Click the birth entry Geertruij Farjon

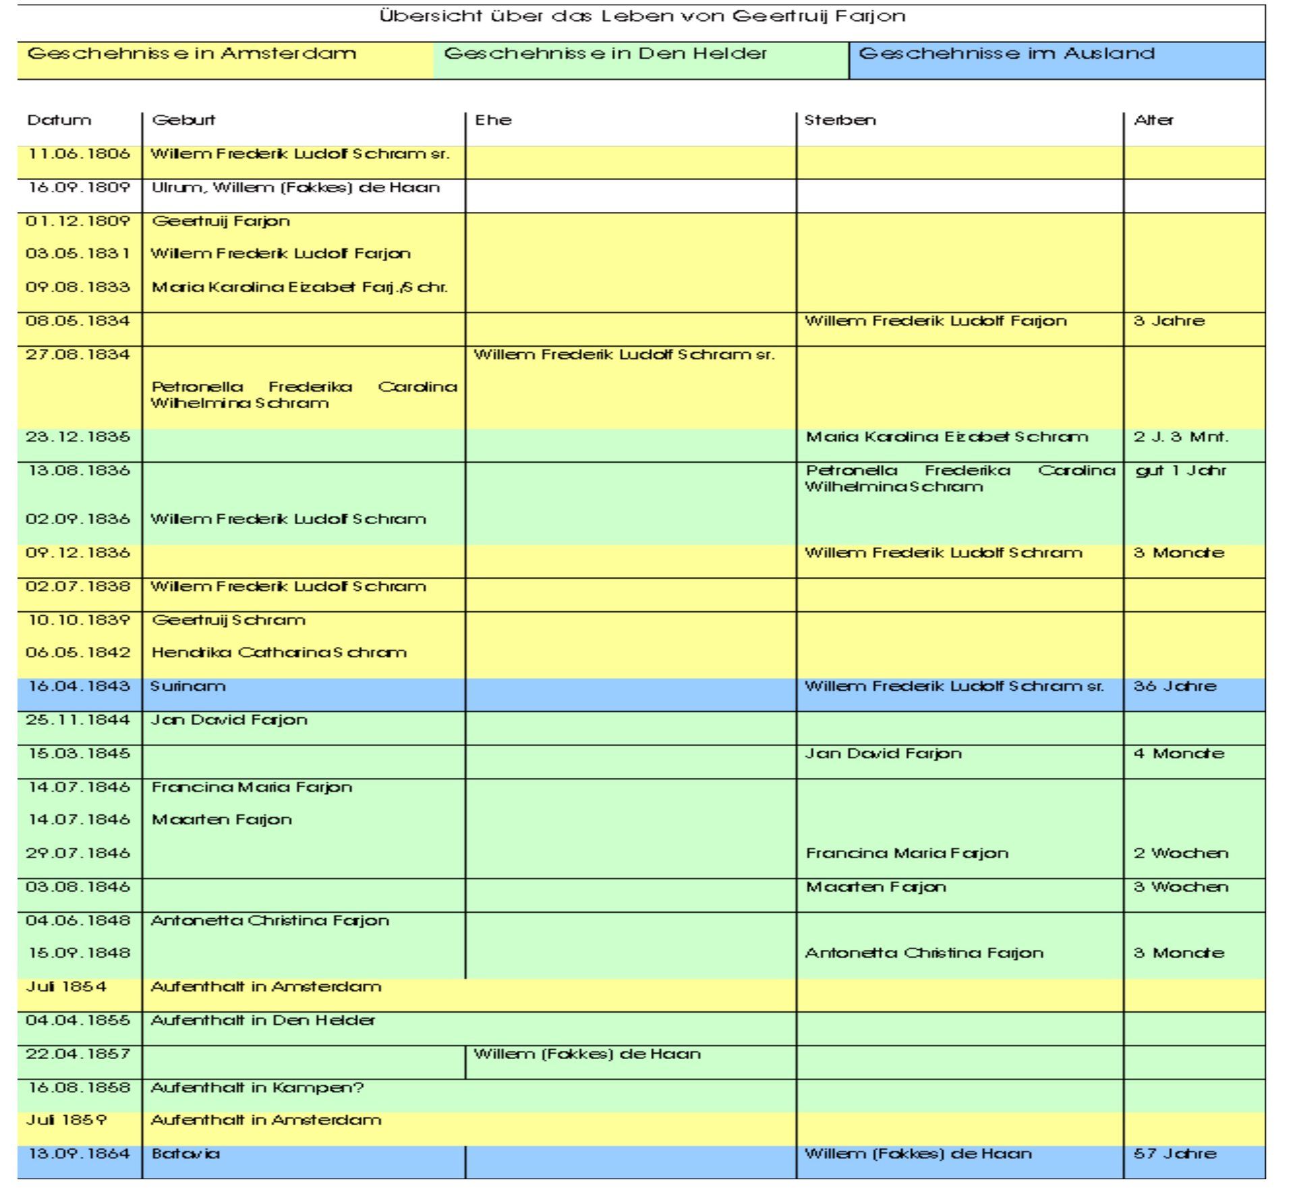221,222
